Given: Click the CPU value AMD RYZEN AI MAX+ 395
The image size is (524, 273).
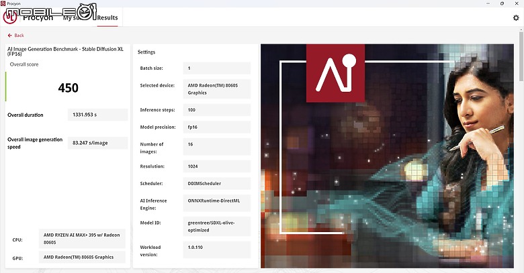Looking at the screenshot, I should click(x=82, y=239).
